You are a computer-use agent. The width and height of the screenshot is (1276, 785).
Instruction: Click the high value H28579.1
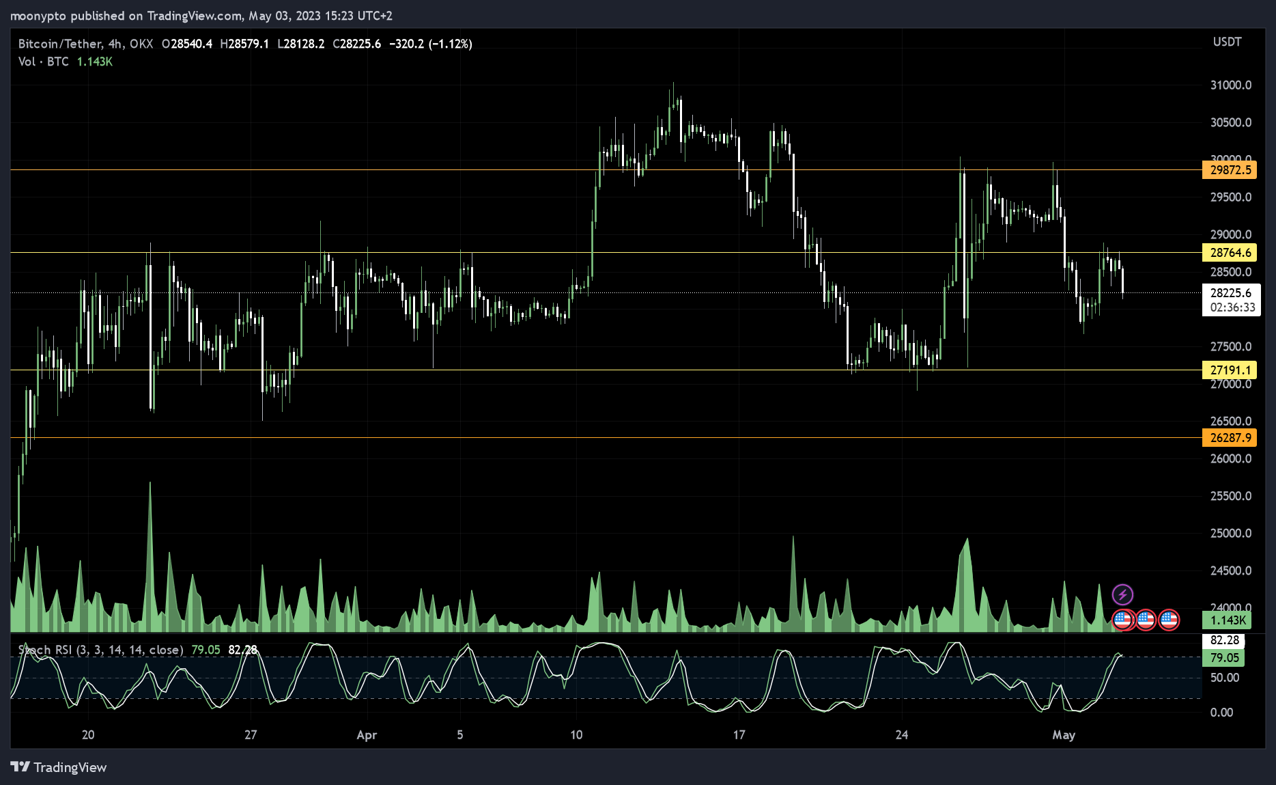pyautogui.click(x=244, y=44)
